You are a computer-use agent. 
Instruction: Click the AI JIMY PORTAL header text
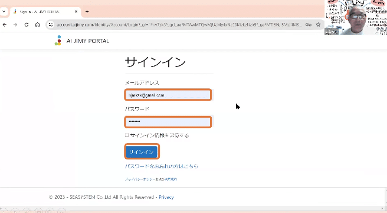(88, 41)
